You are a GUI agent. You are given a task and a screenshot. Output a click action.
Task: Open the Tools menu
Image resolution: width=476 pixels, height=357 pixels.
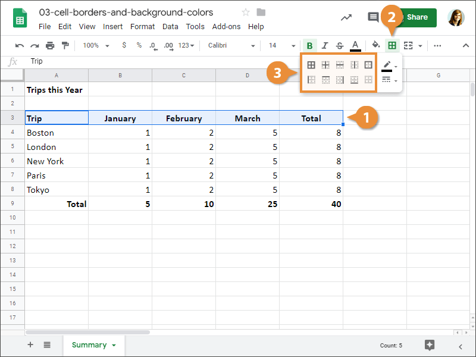coord(195,27)
